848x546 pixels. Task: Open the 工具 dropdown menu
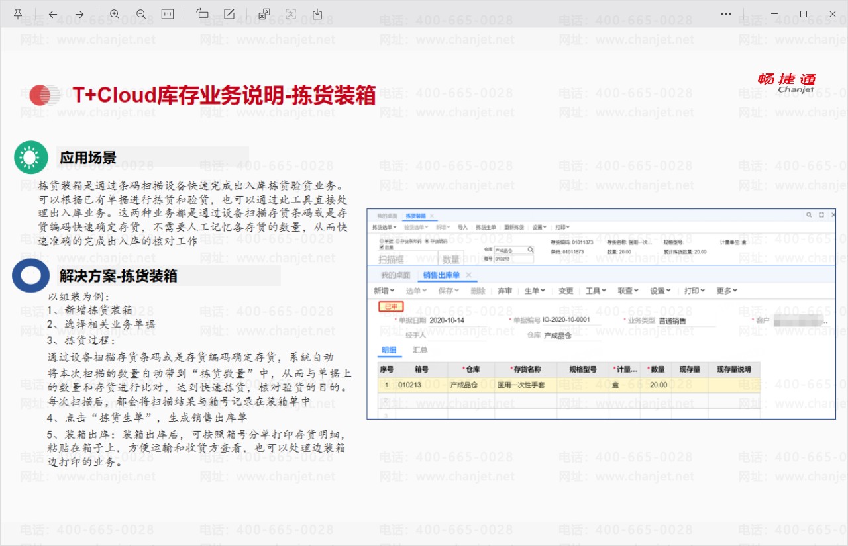tap(596, 291)
